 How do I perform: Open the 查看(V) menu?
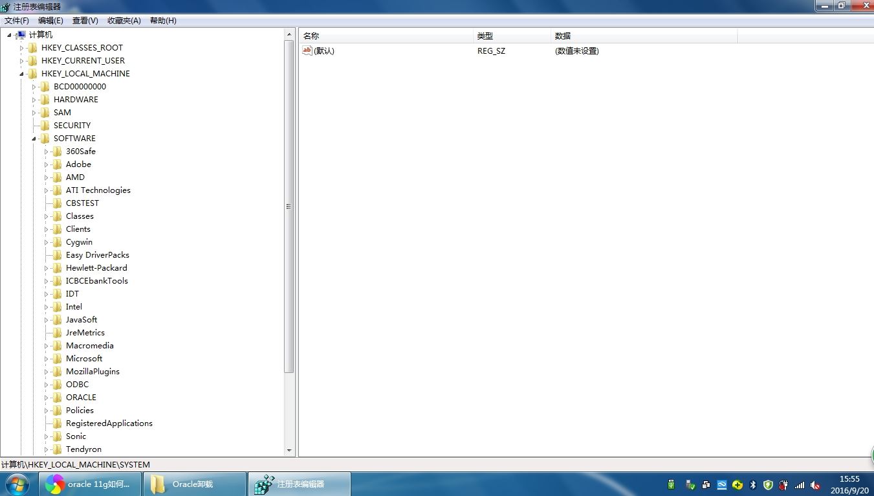85,21
